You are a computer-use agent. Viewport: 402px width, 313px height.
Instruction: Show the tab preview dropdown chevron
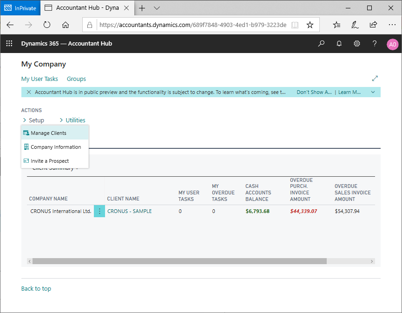click(157, 8)
